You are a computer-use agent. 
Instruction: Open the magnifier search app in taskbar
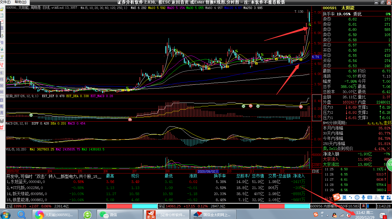click(x=22, y=214)
